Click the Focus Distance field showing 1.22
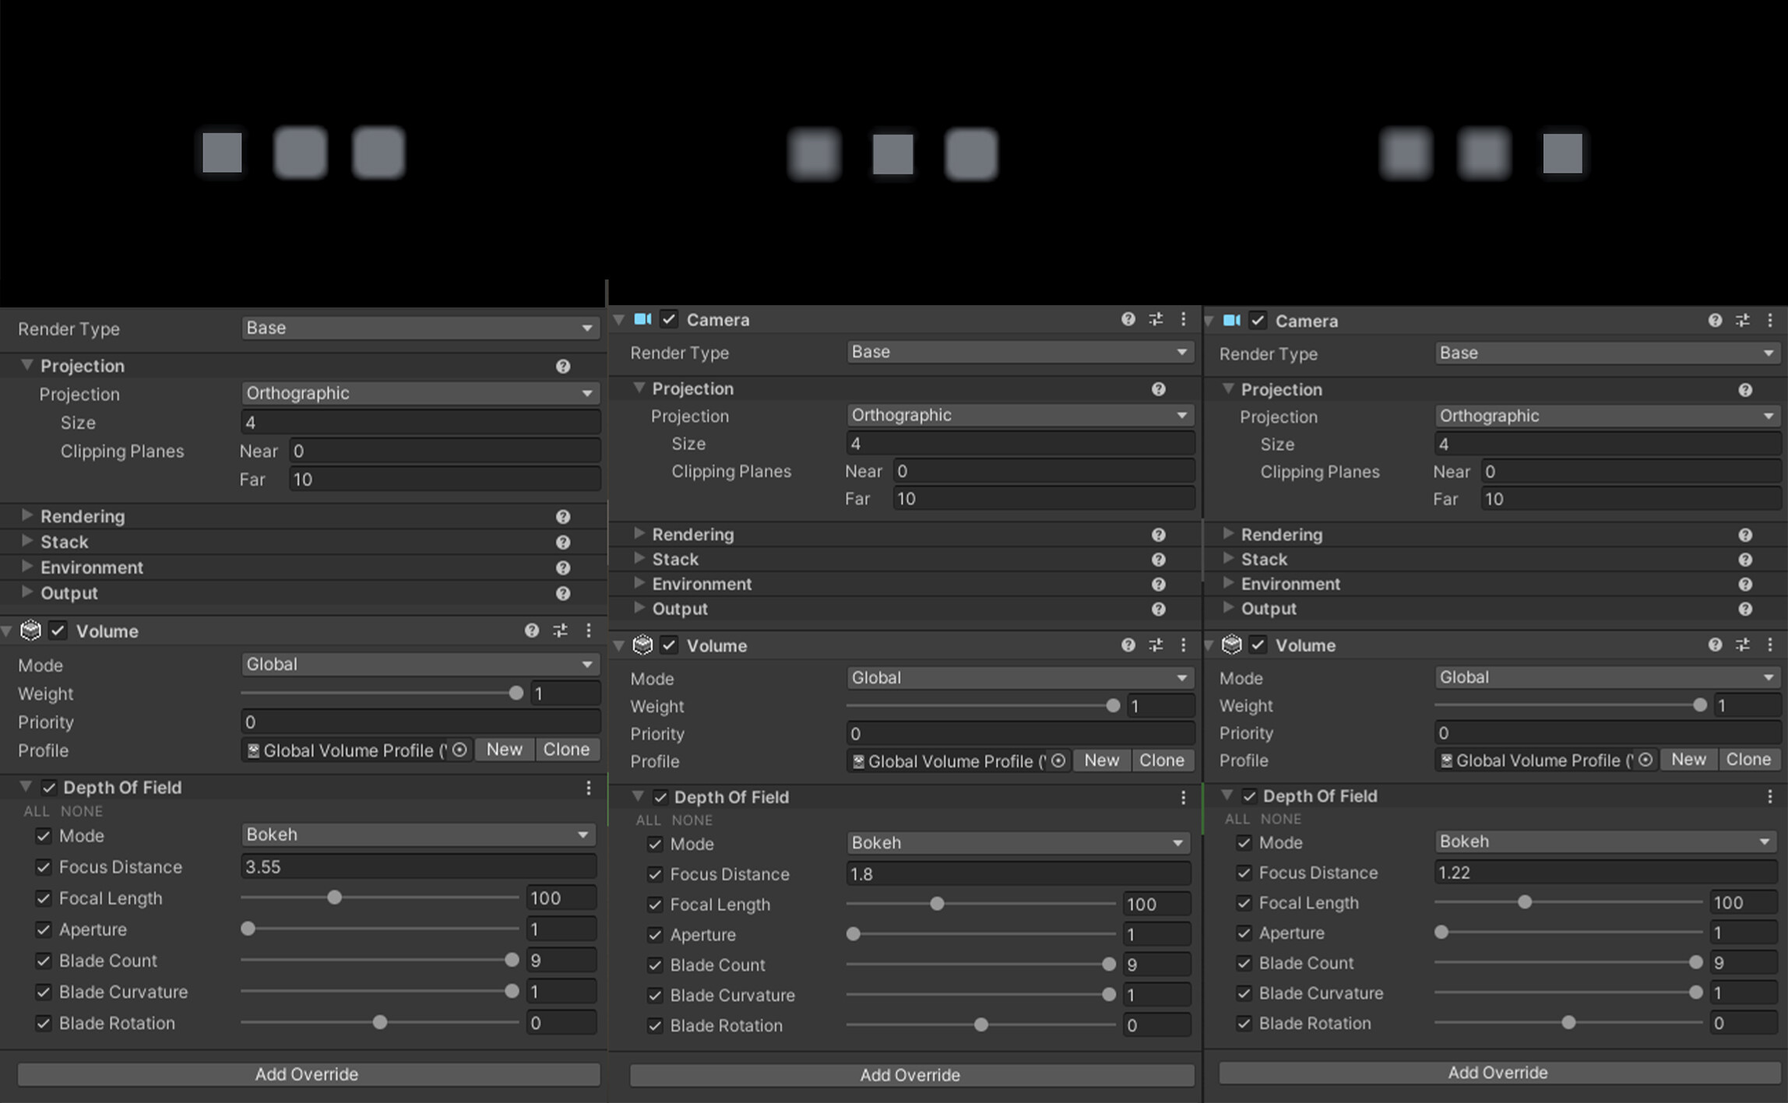Screen dimensions: 1788x1103 1606,873
